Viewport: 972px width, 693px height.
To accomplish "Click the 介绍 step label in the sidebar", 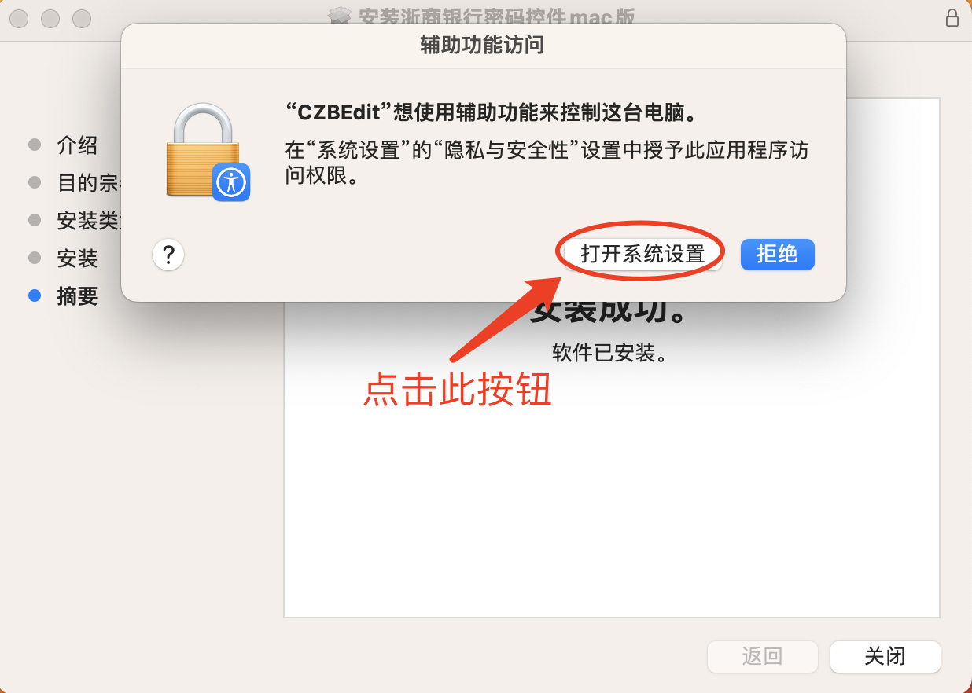I will pyautogui.click(x=77, y=145).
